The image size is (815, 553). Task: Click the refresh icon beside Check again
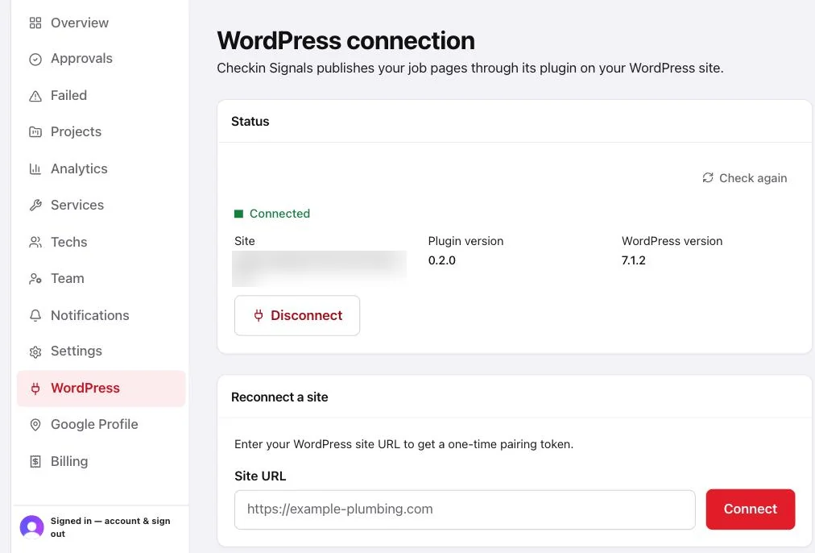(x=707, y=178)
